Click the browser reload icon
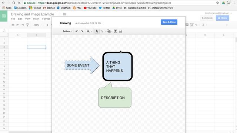The image size is (237, 133). click(x=14, y=3)
